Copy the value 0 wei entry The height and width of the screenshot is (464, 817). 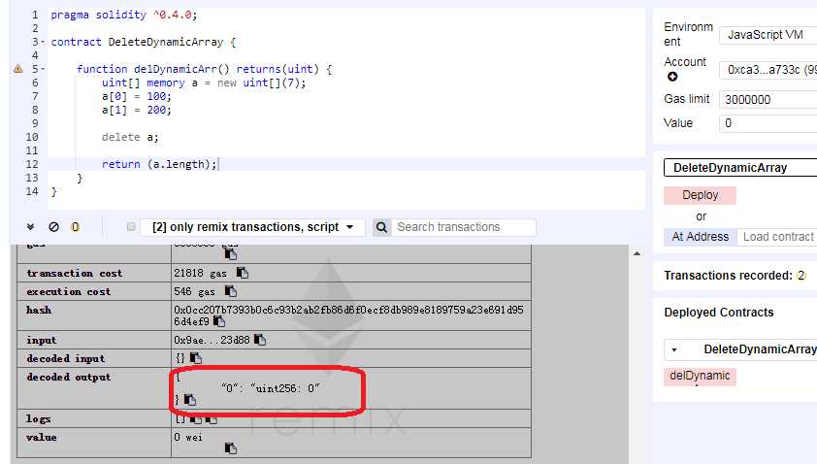[x=230, y=448]
